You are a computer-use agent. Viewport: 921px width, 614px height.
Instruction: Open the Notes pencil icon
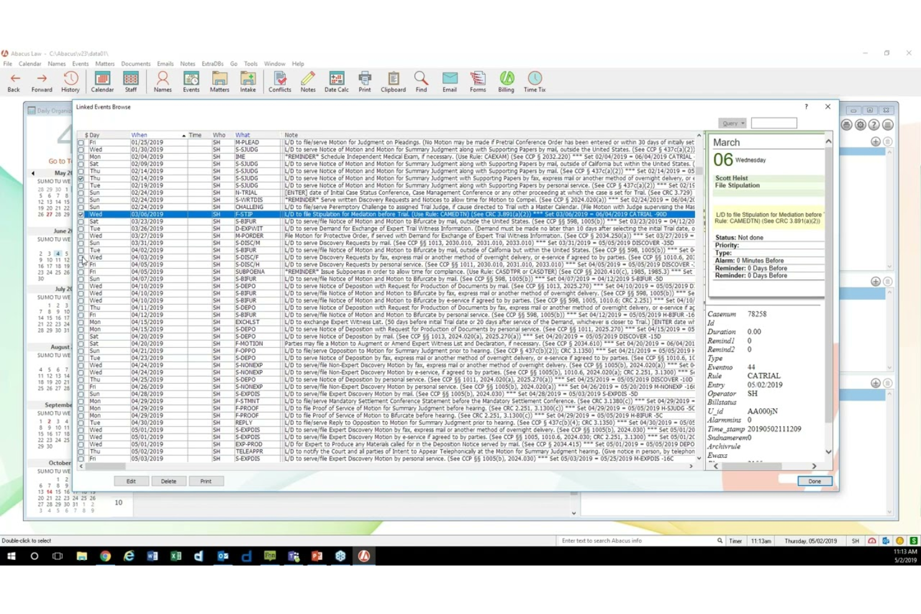[x=308, y=81]
